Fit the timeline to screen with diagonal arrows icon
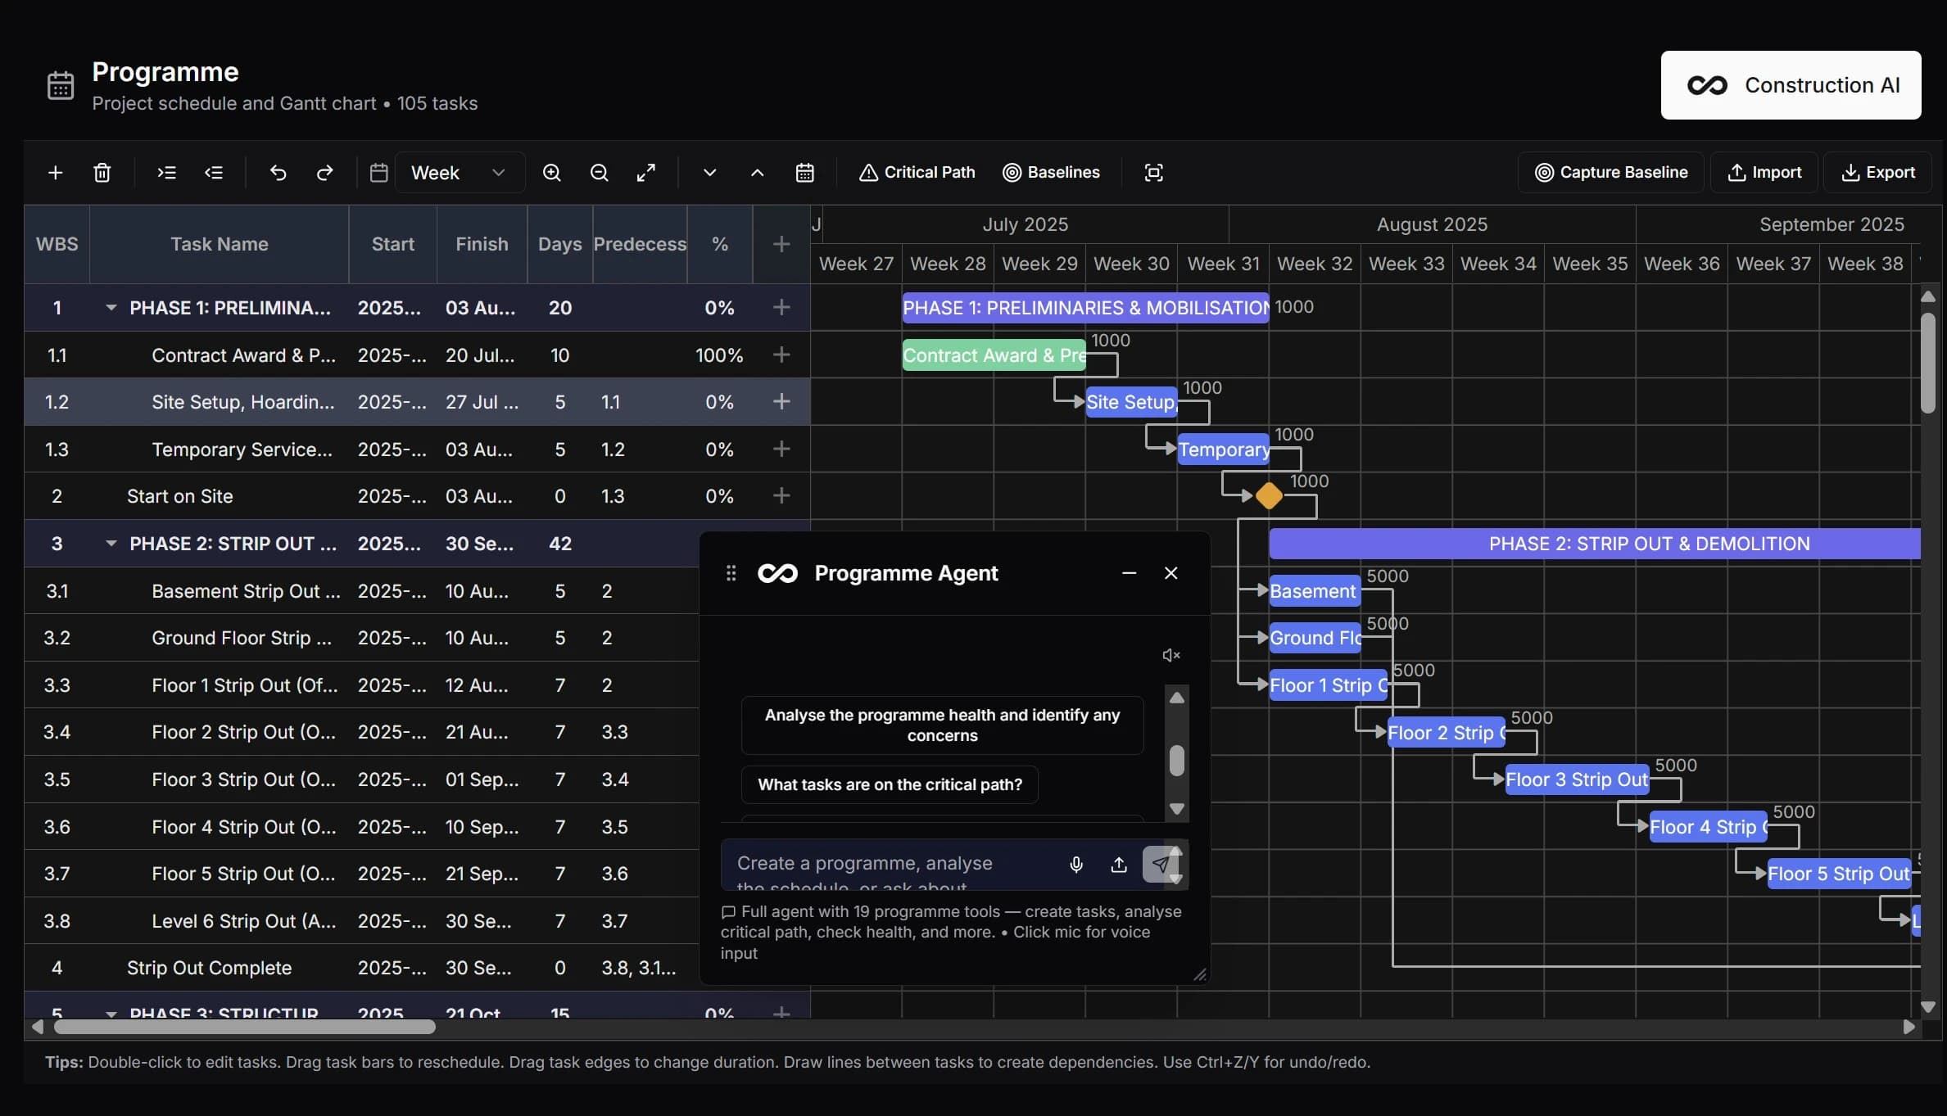1947x1116 pixels. point(646,172)
